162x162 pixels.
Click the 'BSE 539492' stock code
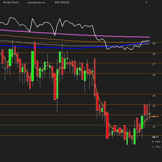point(62,2)
